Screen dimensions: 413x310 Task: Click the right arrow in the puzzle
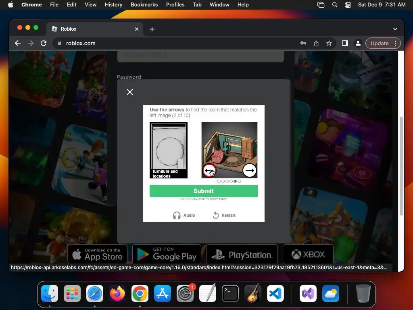(249, 171)
